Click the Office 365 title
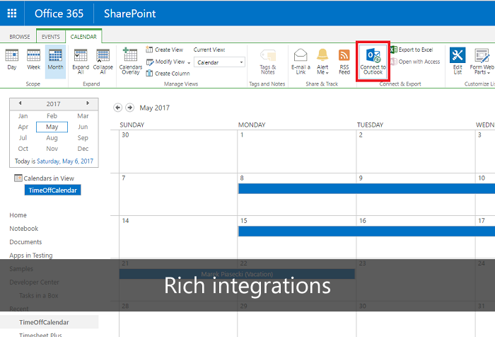Screen dimensions: 495x337 tap(59, 13)
